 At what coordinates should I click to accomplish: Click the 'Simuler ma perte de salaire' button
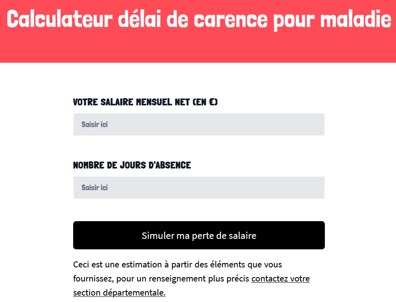[x=199, y=235]
